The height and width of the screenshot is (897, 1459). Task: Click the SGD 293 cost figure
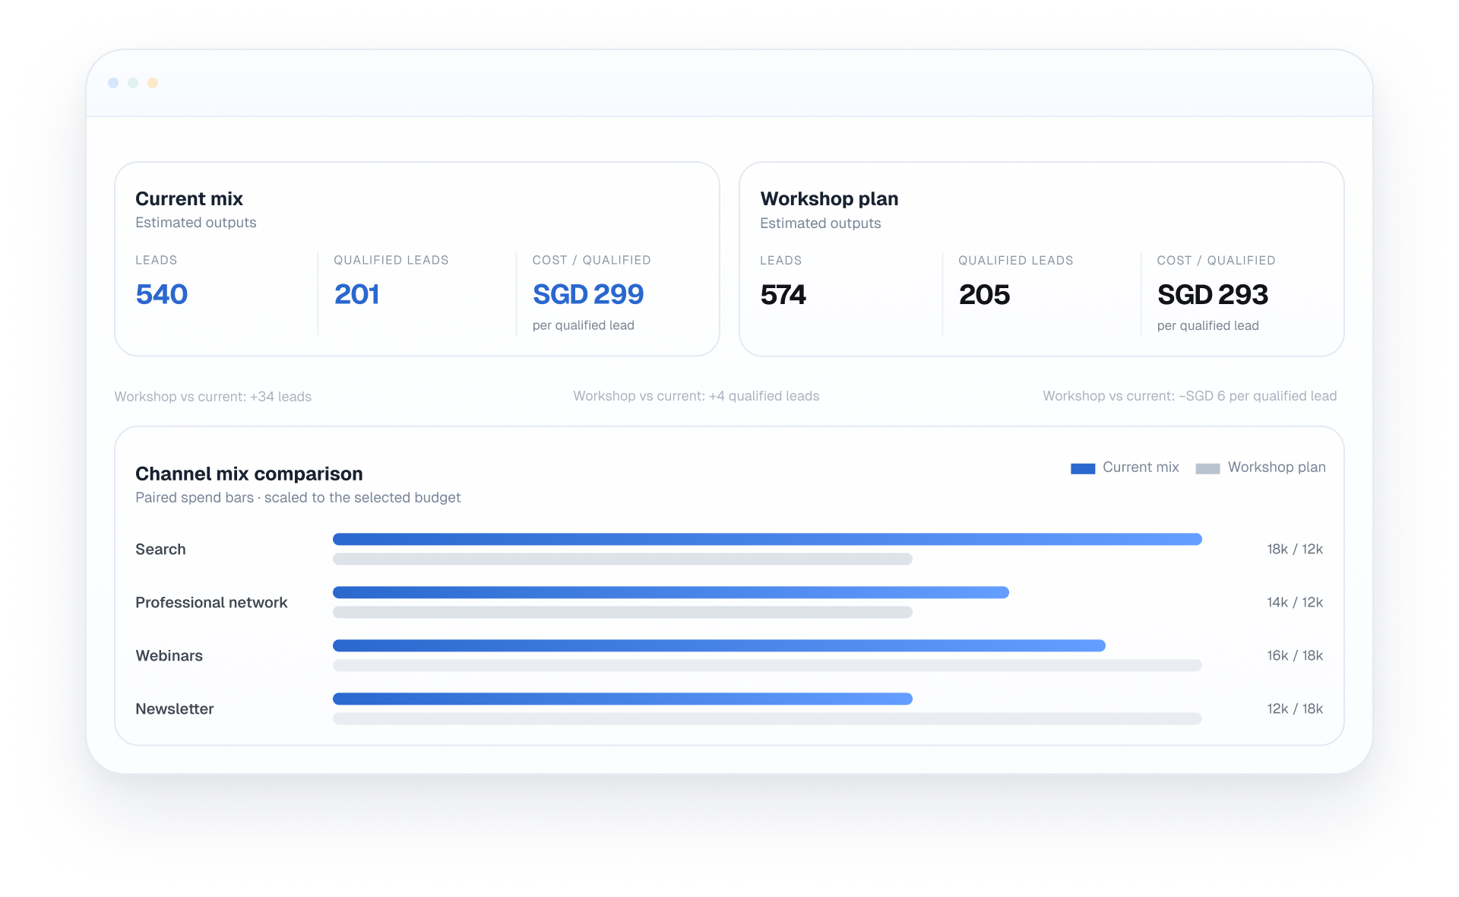tap(1213, 295)
